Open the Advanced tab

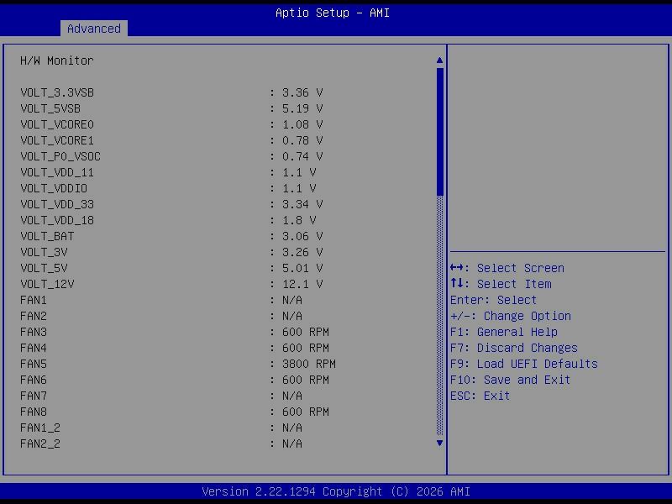point(94,29)
